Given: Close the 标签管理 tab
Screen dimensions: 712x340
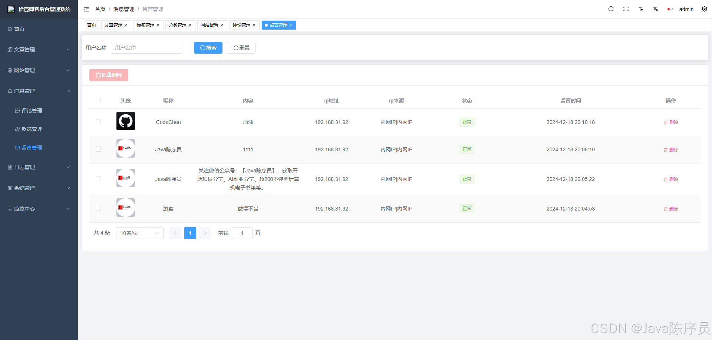Looking at the screenshot, I should [x=158, y=25].
